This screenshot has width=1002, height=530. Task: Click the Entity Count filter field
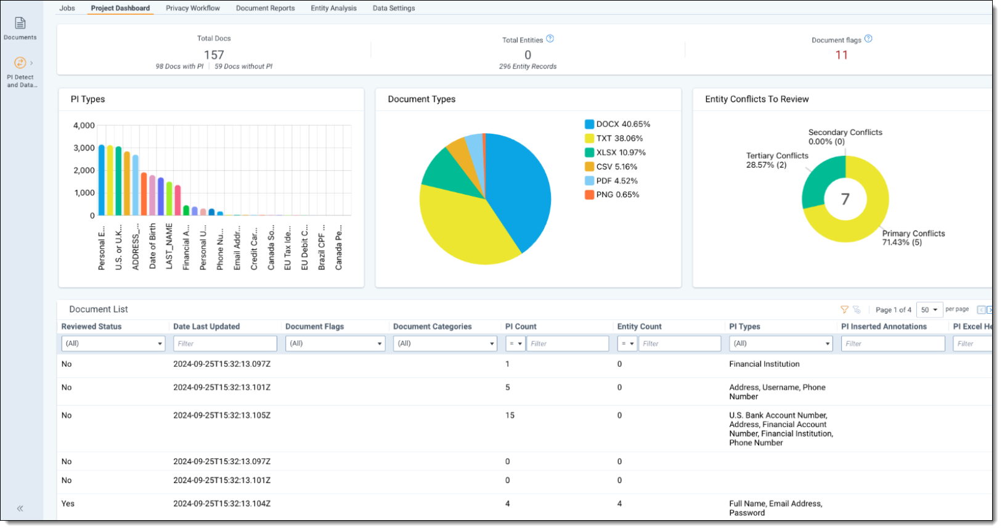tap(680, 343)
